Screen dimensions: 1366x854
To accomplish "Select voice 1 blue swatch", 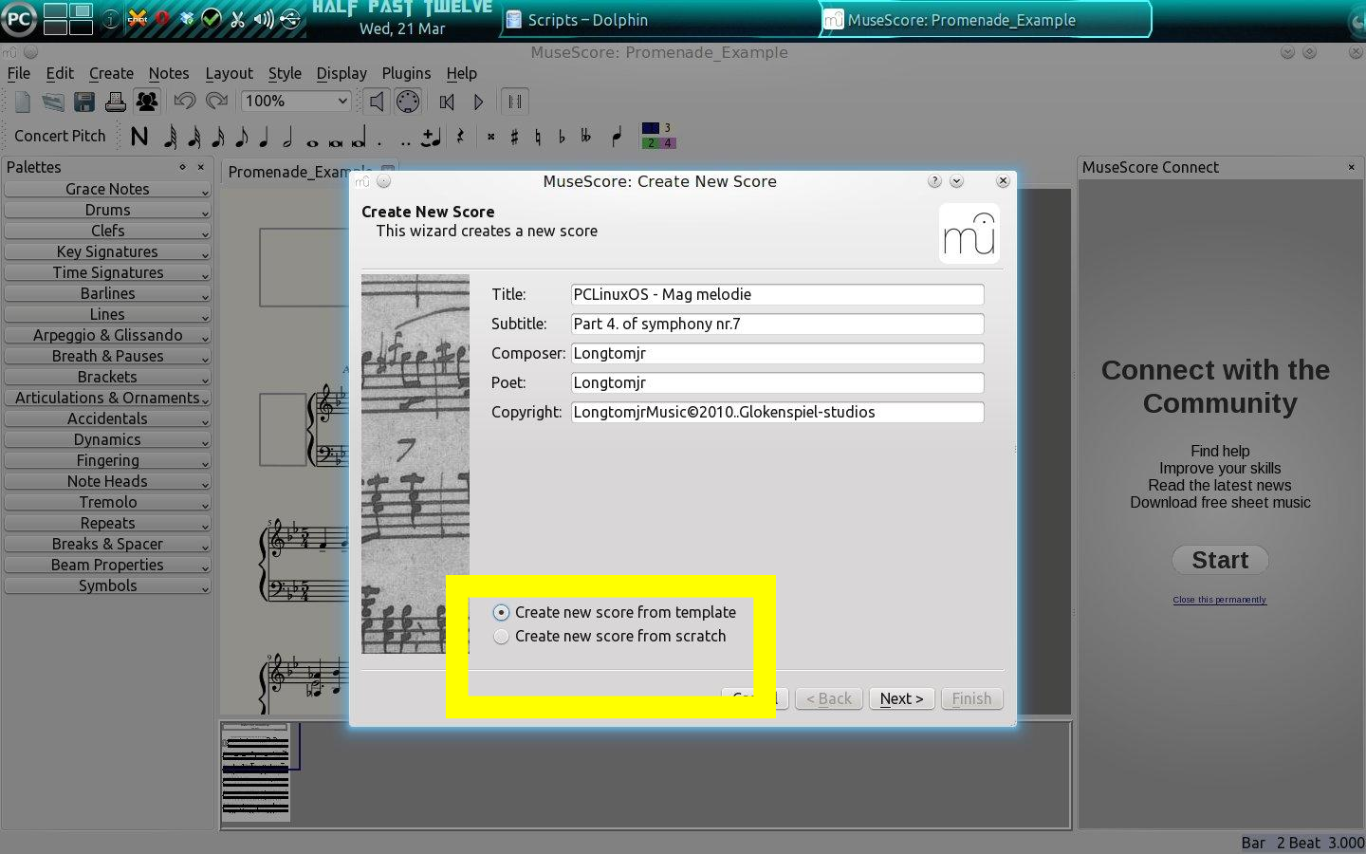I will 651,128.
